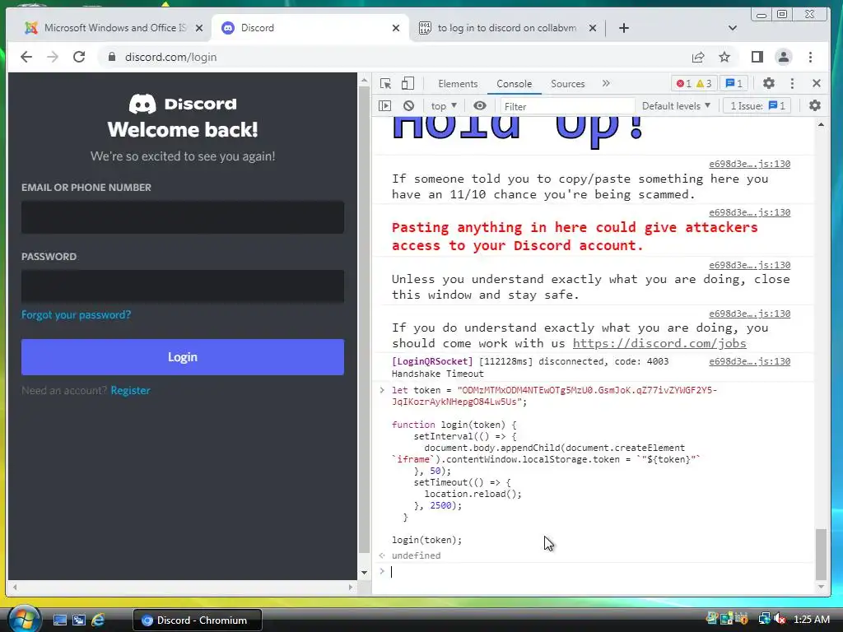
Task: Click the page scroll-down arrow
Action: coord(364,573)
